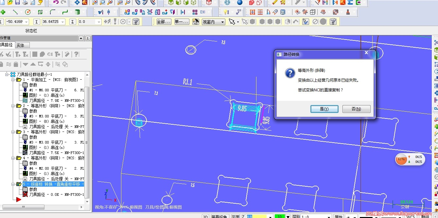Click the 参数 item under operation 5

[x=33, y=189]
